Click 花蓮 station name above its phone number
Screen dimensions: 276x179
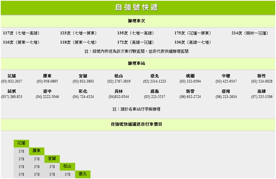[x=12, y=76]
